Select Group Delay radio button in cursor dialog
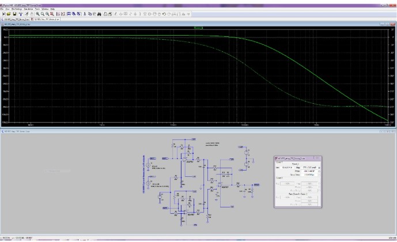The width and height of the screenshot is (397, 242). (x=319, y=175)
